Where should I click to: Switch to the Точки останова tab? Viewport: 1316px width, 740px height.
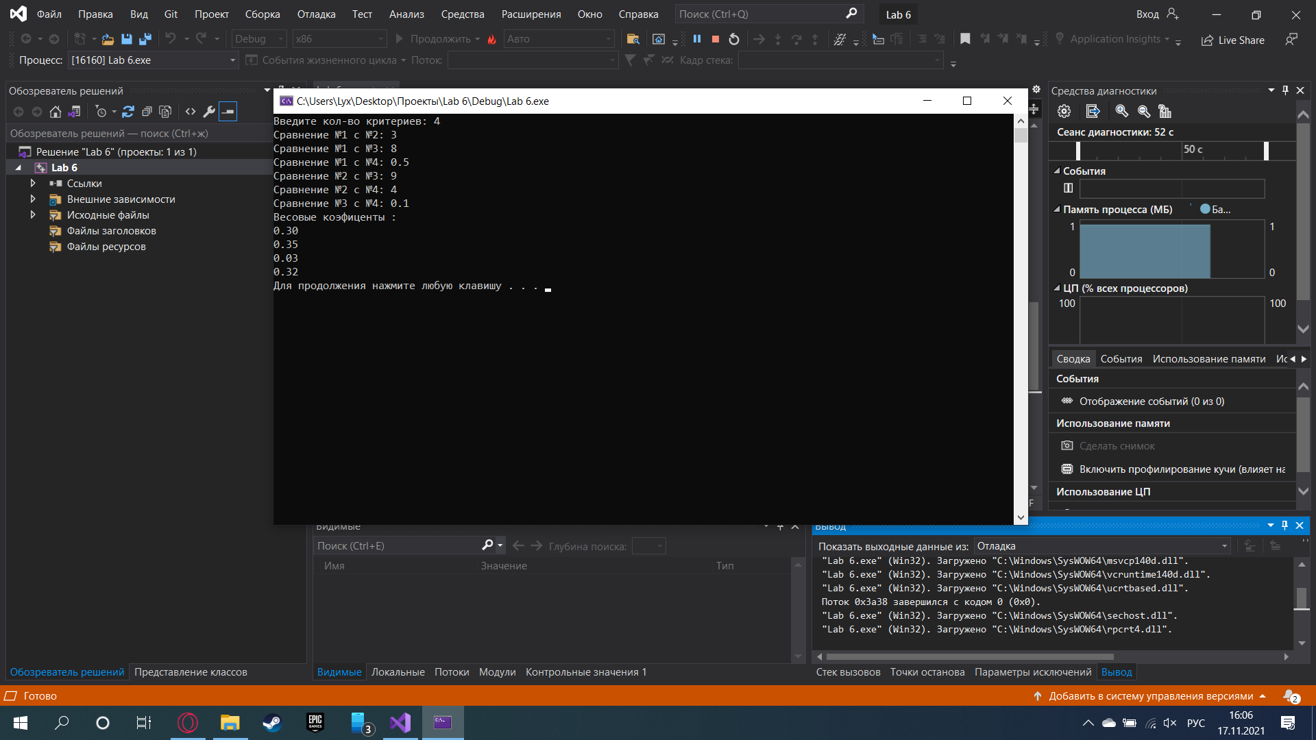point(927,672)
